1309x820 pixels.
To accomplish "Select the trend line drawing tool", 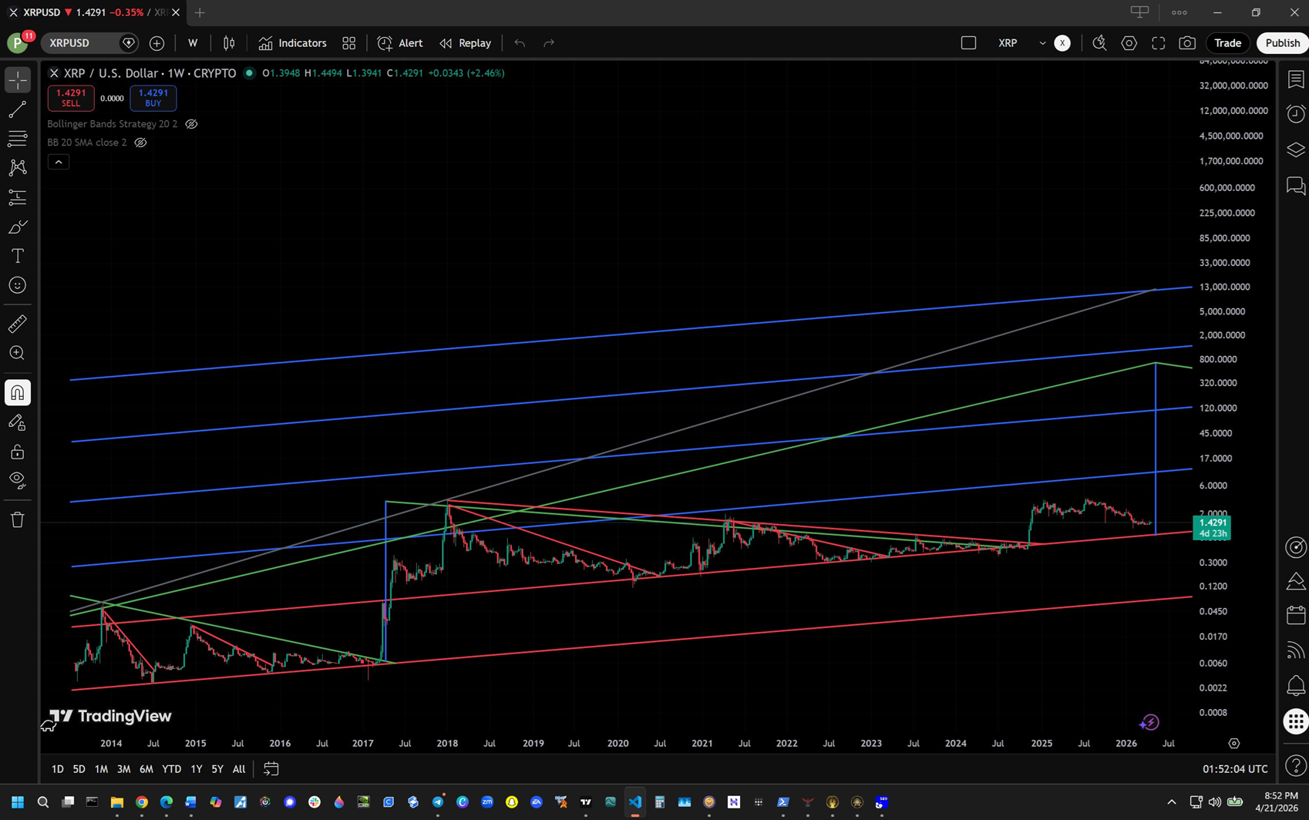I will [x=18, y=109].
